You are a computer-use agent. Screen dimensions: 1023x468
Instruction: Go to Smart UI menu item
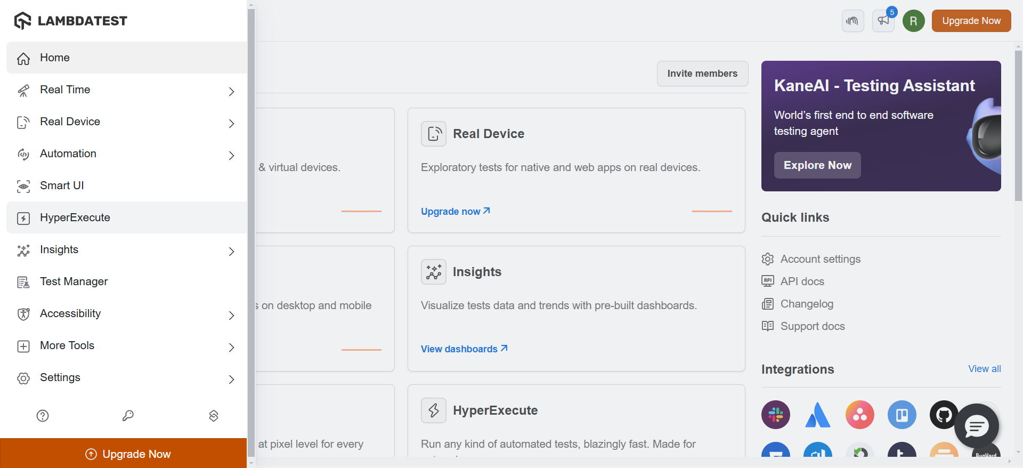coord(62,185)
